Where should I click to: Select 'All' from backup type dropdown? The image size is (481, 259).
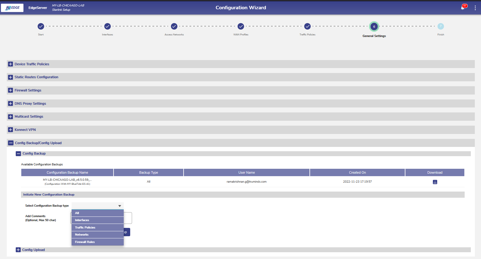tap(97, 213)
